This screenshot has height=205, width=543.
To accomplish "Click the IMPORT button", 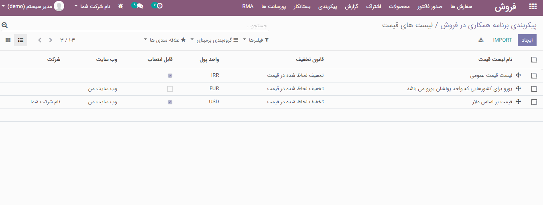I will (x=502, y=40).
